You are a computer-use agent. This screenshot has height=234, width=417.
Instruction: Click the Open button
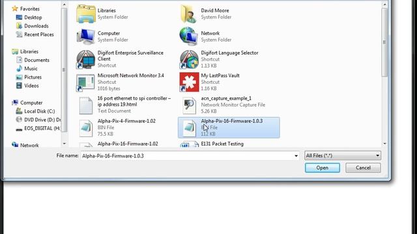tap(323, 168)
